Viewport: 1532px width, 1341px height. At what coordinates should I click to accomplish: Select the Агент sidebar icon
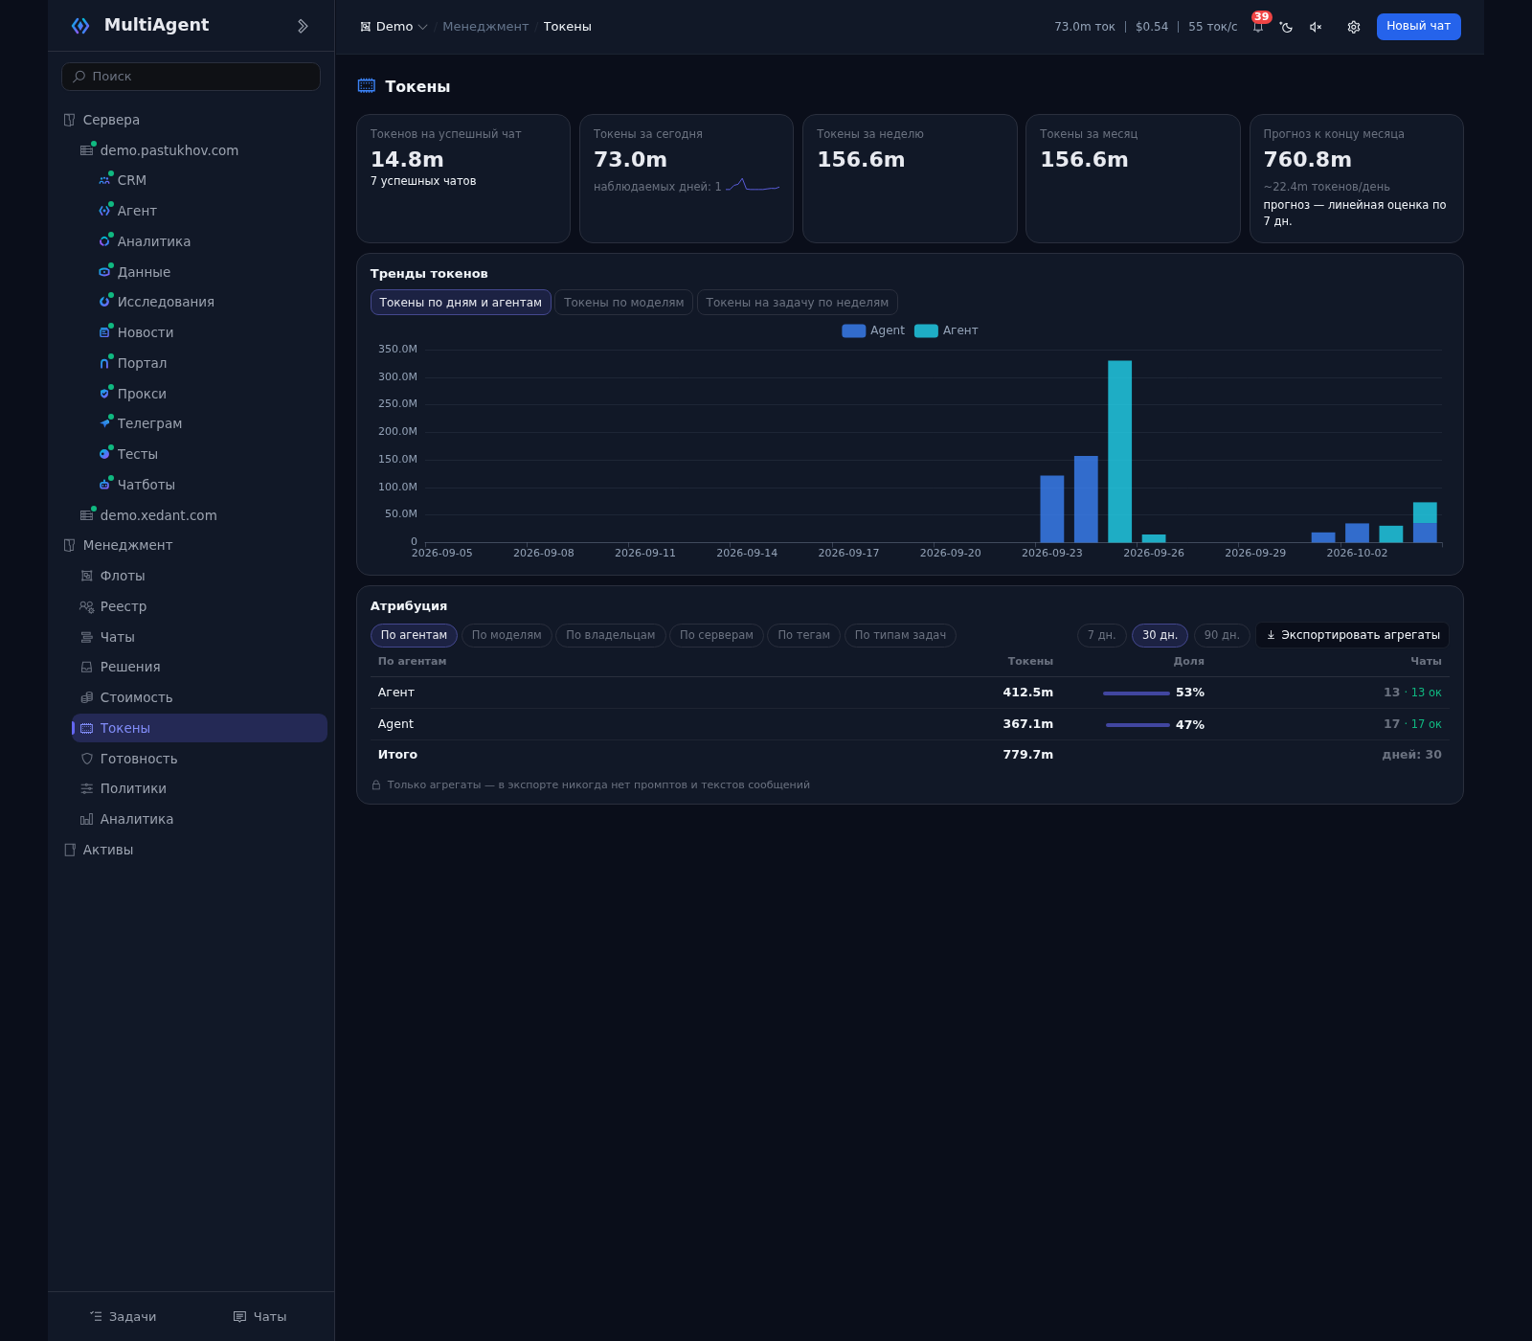104,211
